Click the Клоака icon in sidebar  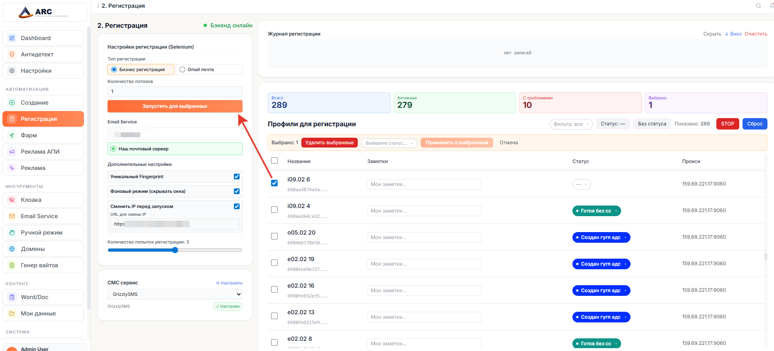[12, 200]
